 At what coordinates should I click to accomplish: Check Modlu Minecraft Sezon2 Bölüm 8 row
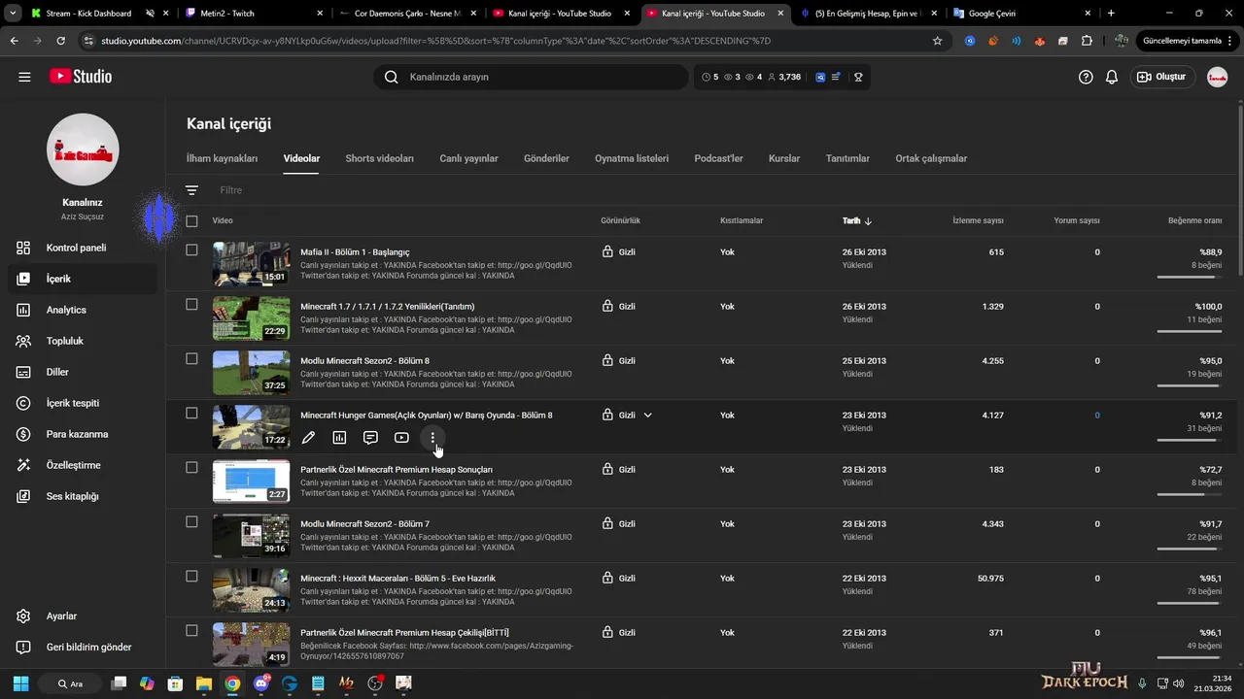click(x=191, y=359)
